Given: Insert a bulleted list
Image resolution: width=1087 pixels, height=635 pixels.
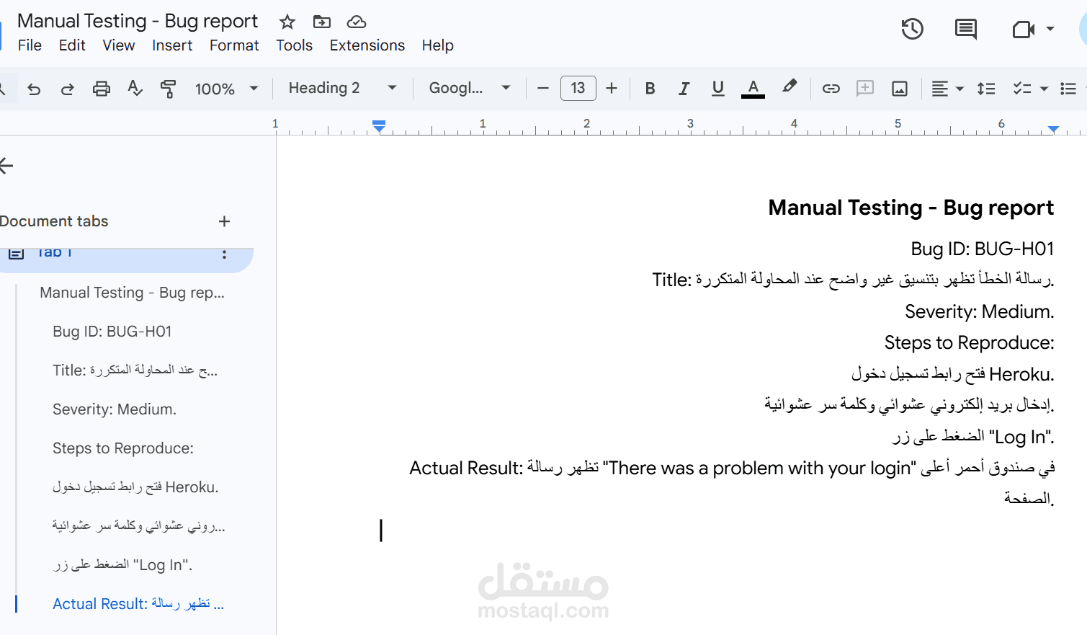Looking at the screenshot, I should point(1068,88).
